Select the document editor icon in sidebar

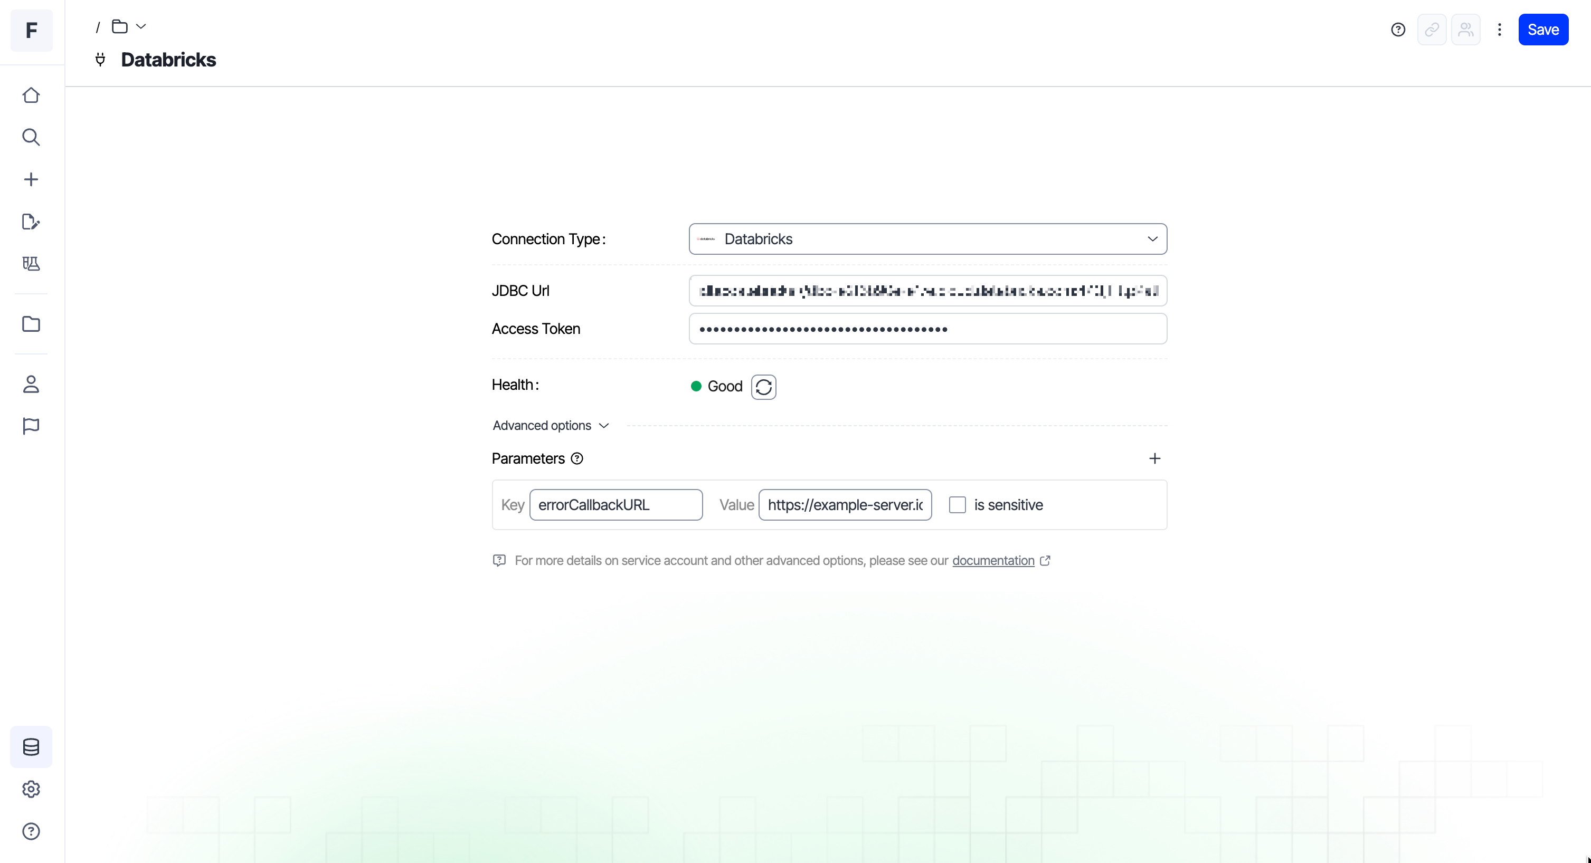click(31, 222)
